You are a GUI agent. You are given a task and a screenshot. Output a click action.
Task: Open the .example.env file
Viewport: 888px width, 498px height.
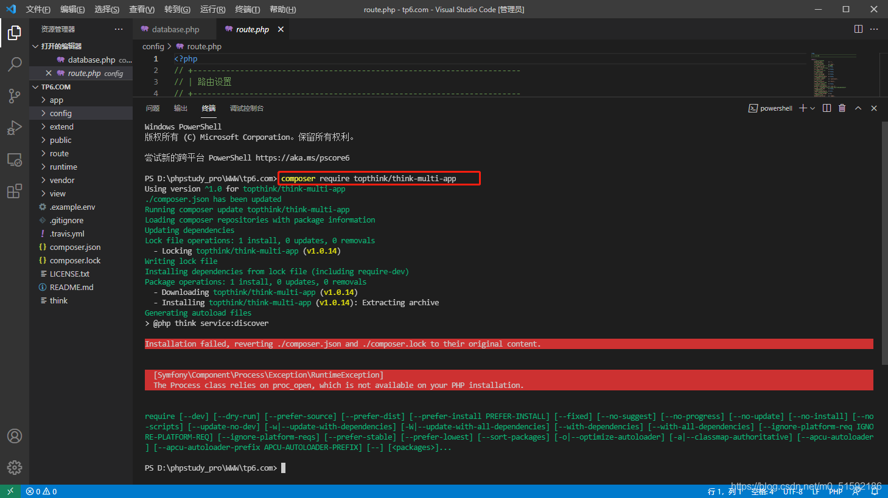click(81, 207)
